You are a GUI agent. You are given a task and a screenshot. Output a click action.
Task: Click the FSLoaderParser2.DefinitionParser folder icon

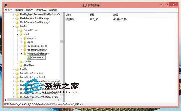click(17, 97)
